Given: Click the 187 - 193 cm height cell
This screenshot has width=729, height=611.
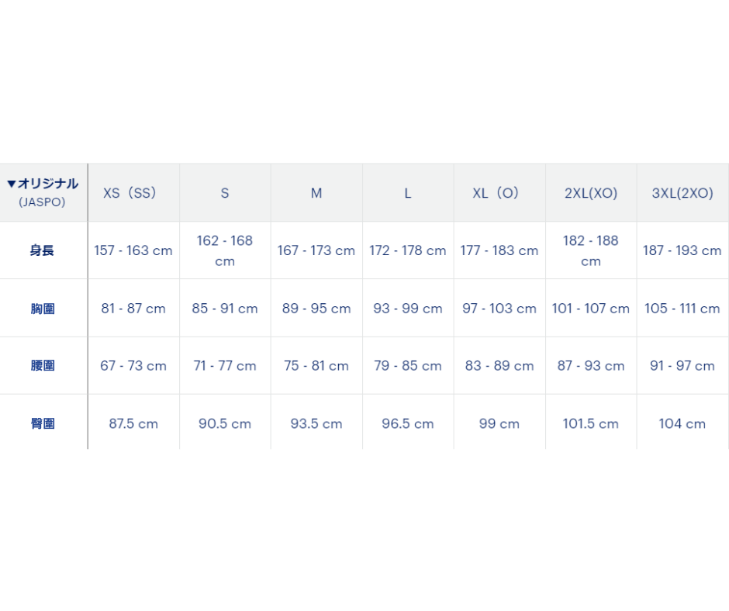Looking at the screenshot, I should [x=682, y=250].
